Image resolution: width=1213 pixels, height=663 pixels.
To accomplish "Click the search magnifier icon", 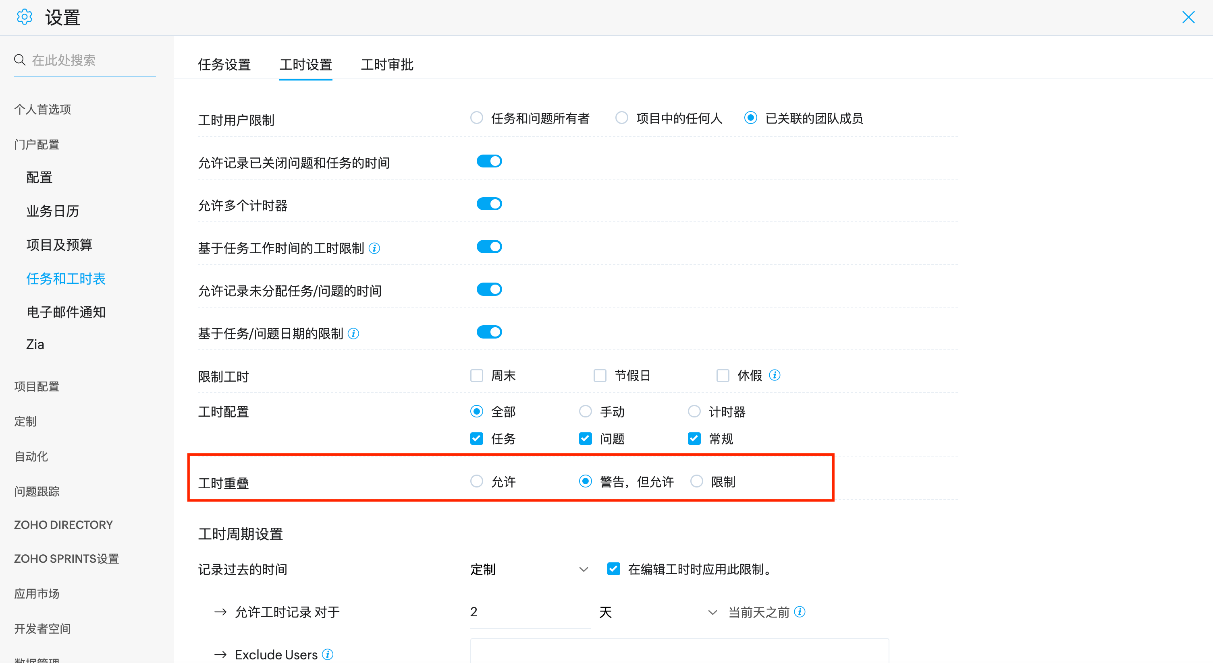I will [x=19, y=60].
